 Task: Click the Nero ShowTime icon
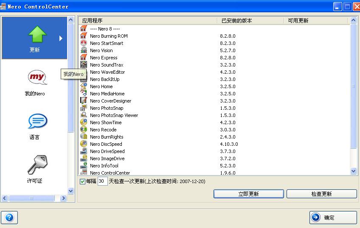tap(84, 122)
